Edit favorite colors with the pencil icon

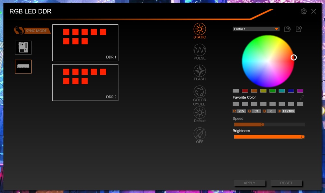tap(302, 97)
